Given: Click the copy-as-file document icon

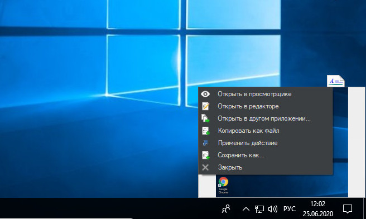Looking at the screenshot, I should (x=206, y=131).
